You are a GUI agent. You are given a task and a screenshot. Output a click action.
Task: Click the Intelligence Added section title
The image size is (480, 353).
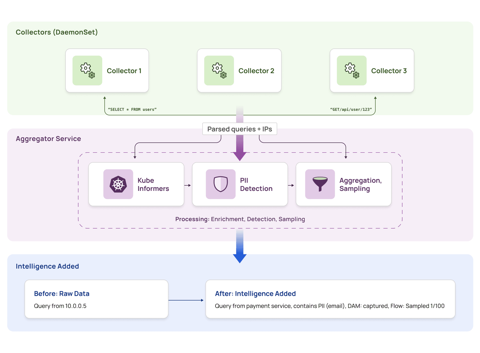pos(47,266)
